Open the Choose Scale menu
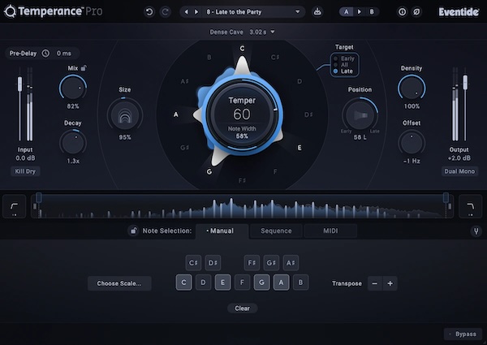This screenshot has height=345, width=487. 119,283
